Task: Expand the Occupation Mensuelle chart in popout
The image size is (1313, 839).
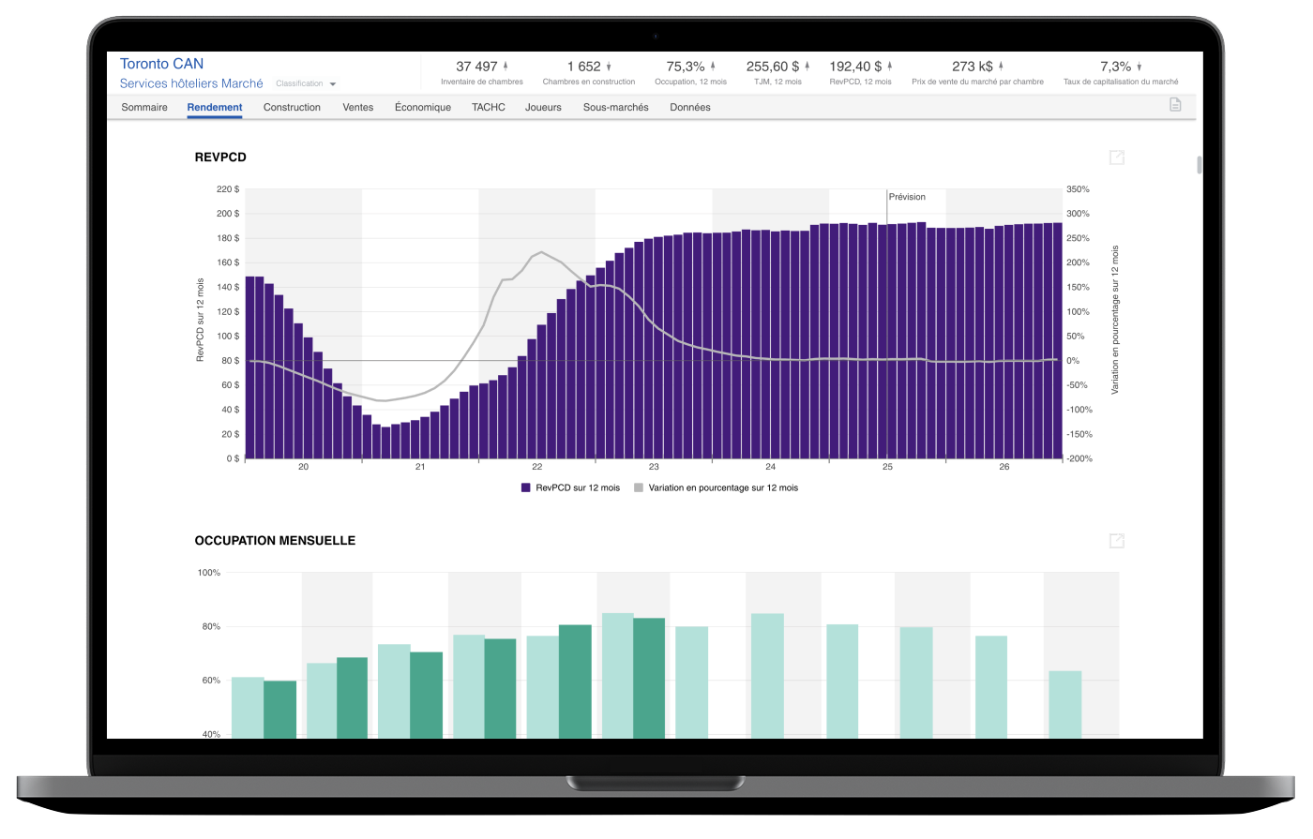Action: pyautogui.click(x=1116, y=541)
